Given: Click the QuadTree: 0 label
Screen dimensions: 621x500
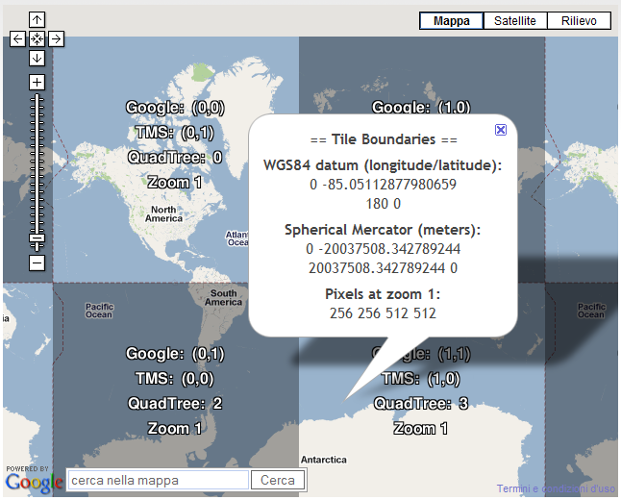Looking at the screenshot, I should tap(175, 158).
